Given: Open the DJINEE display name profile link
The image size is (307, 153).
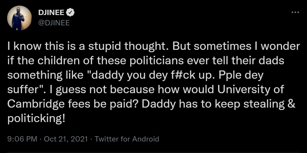Looking at the screenshot, I should 51,13.
